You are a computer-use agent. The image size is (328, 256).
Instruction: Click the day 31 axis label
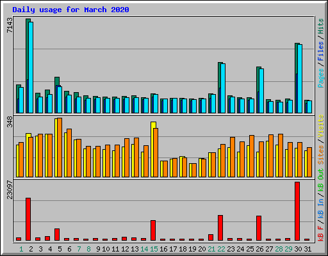307,249
